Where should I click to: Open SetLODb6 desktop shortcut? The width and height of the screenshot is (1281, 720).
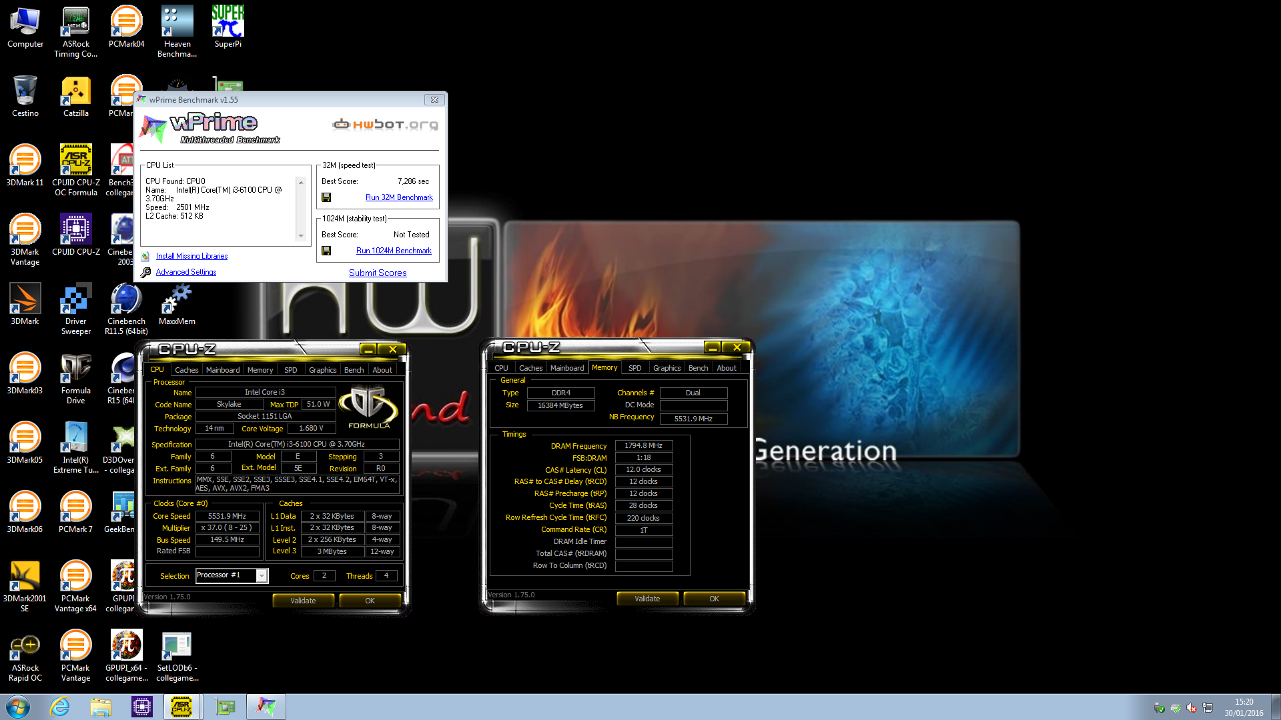[x=177, y=656]
